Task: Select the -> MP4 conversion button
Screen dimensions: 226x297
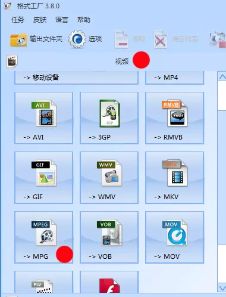Action: (174, 78)
